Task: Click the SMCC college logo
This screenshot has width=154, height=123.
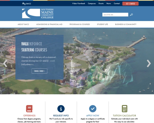Action: [x=38, y=13]
